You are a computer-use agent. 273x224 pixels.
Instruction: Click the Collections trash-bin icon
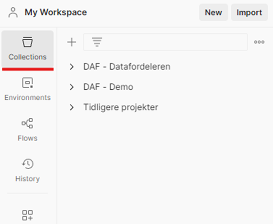(x=27, y=42)
